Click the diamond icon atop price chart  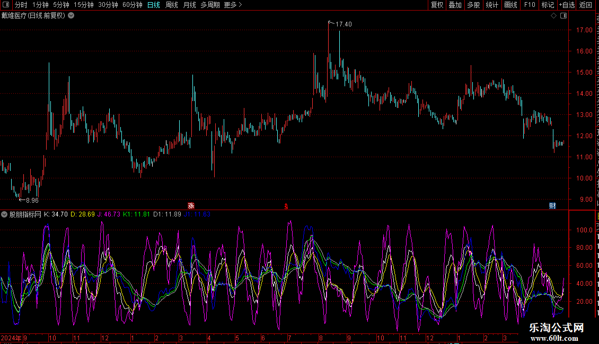553,16
